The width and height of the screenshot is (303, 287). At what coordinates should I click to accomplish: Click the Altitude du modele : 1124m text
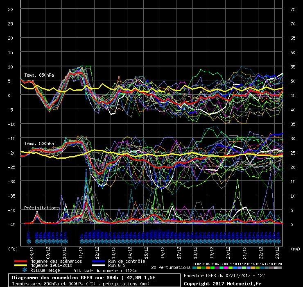coord(105,271)
